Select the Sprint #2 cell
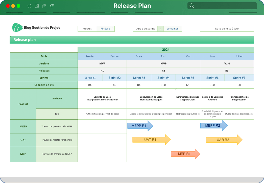 [x=114, y=78]
